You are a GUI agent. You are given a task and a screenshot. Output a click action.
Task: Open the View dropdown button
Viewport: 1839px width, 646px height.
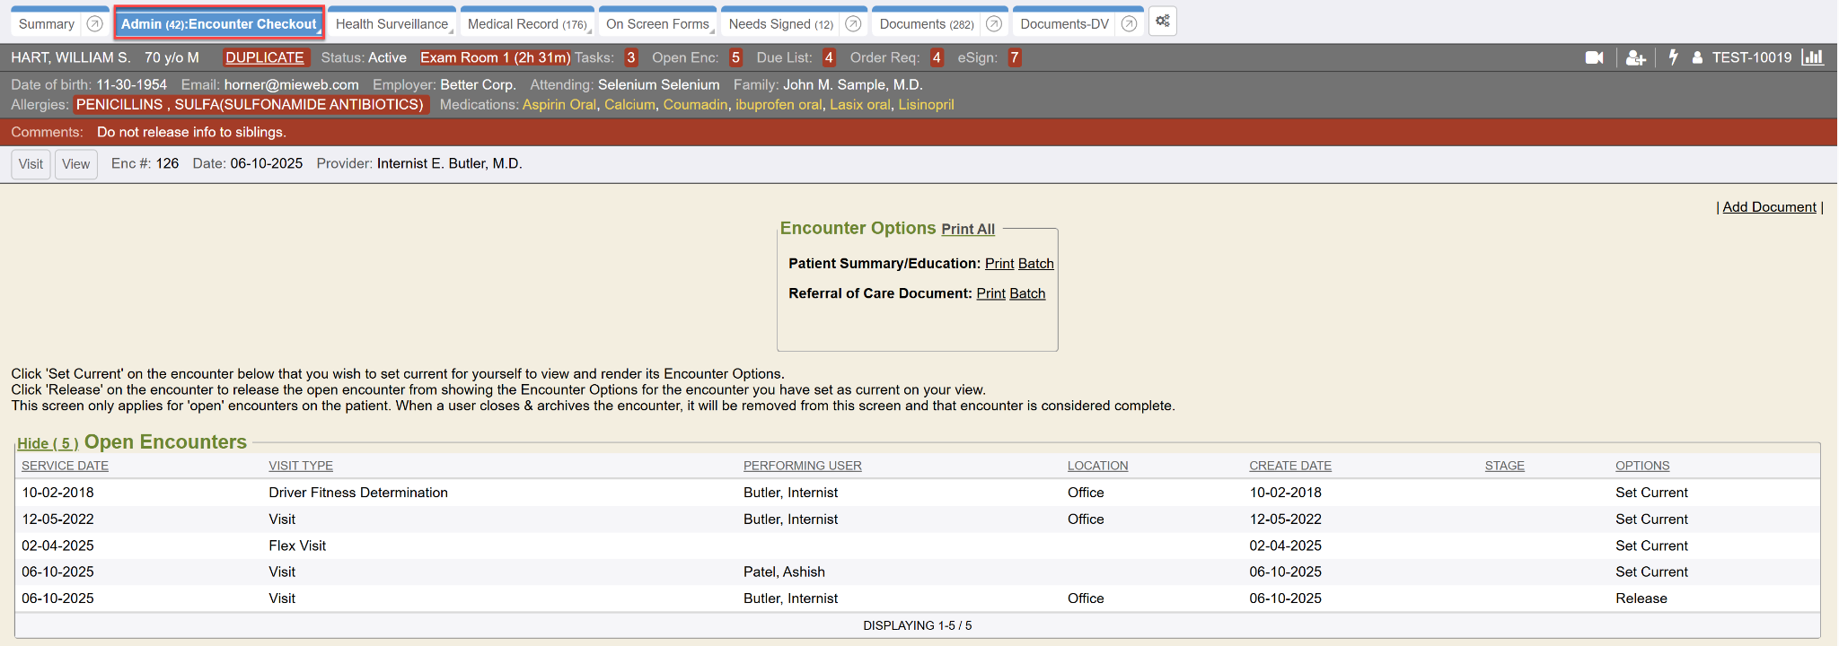tap(75, 164)
